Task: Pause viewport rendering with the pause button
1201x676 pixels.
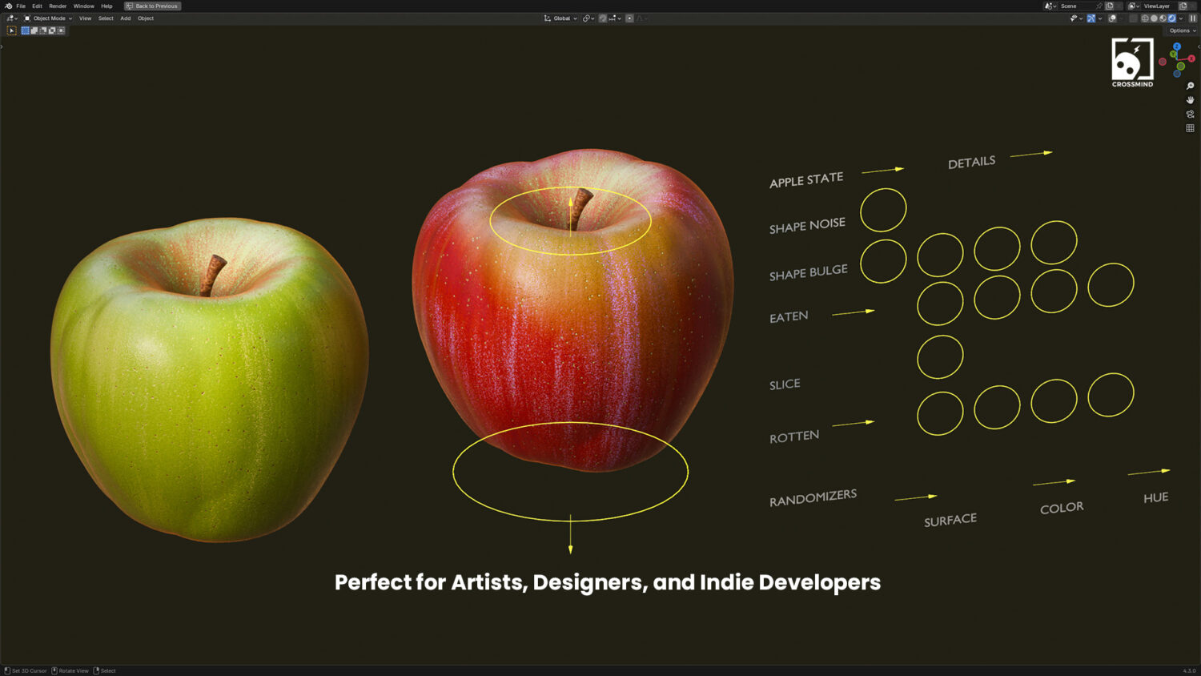Action: coord(1192,18)
